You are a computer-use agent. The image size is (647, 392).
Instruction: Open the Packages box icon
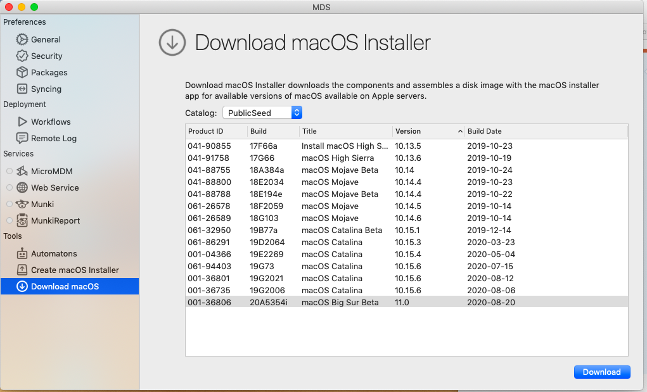point(22,72)
